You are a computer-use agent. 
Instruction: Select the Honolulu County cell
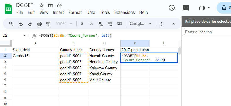point(104,62)
